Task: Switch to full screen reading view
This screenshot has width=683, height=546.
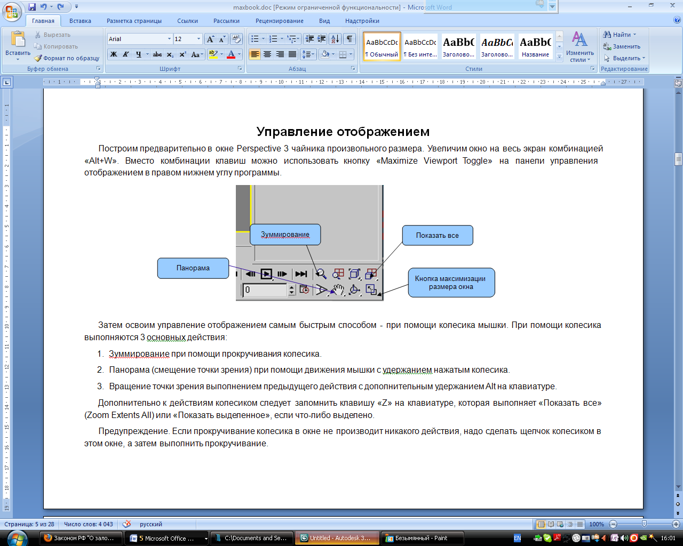Action: pyautogui.click(x=551, y=524)
